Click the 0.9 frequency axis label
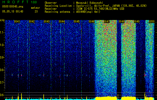157x100 pixels. click(2, 57)
